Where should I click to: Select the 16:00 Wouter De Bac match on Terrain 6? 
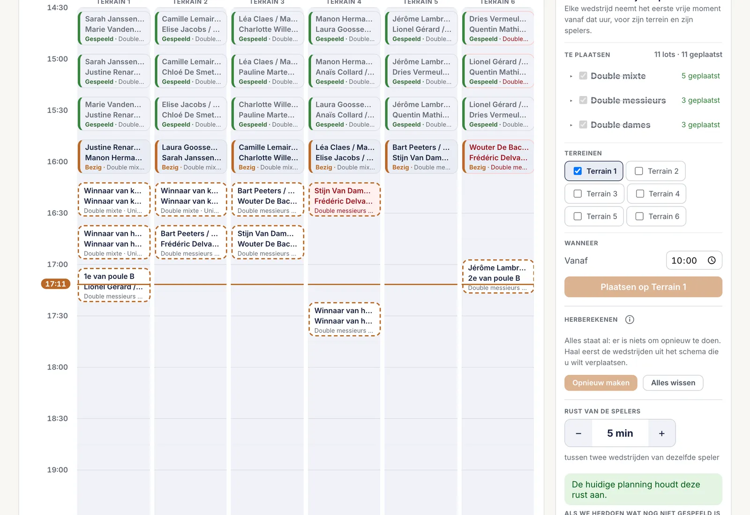pos(498,157)
